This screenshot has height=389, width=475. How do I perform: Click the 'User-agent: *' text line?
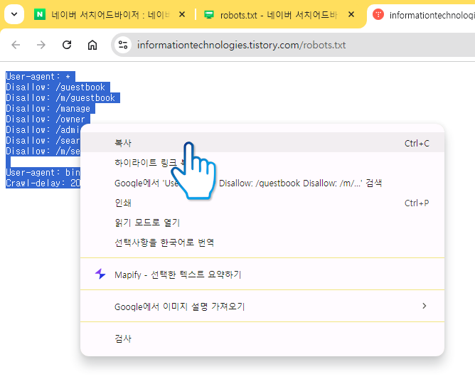coord(38,76)
